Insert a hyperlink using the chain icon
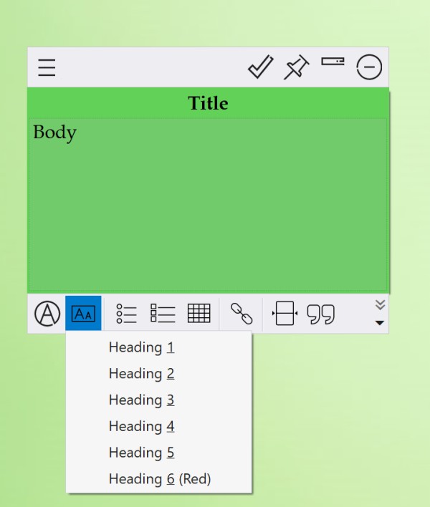The height and width of the screenshot is (507, 430). point(242,314)
